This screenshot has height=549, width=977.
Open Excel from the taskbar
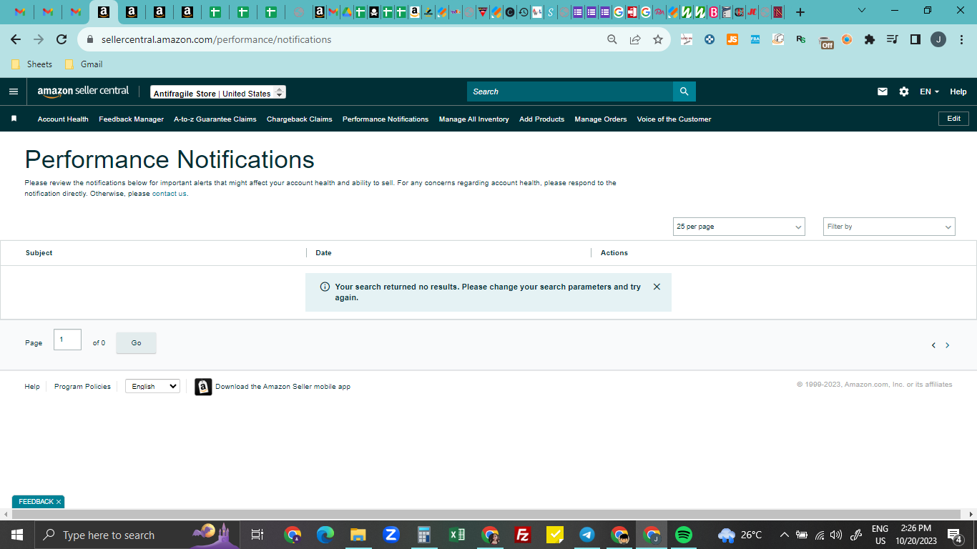[x=456, y=535]
